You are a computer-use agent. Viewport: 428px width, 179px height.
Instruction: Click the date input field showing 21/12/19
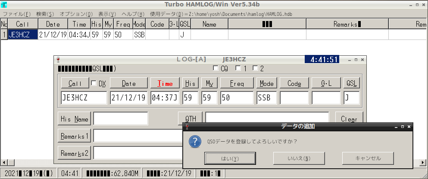pyautogui.click(x=129, y=98)
